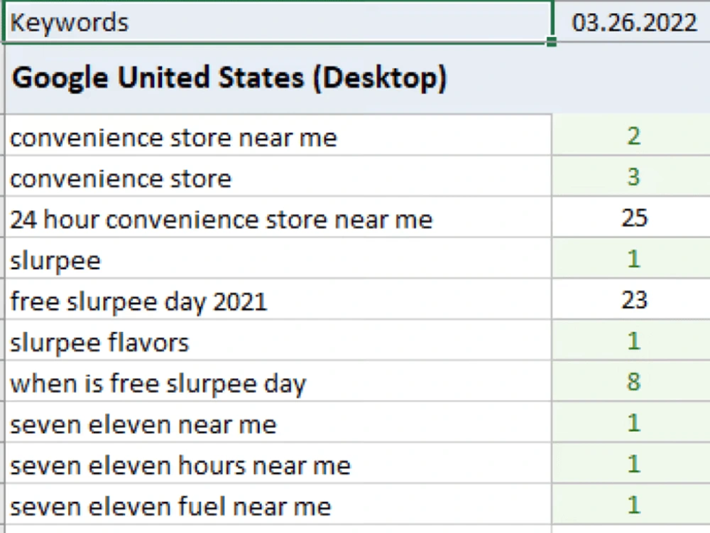Viewport: 710px width, 533px height.
Task: Click ranking value 23 cell
Action: (x=632, y=300)
